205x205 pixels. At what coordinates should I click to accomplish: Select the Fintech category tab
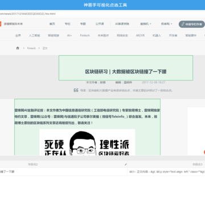[85, 35]
